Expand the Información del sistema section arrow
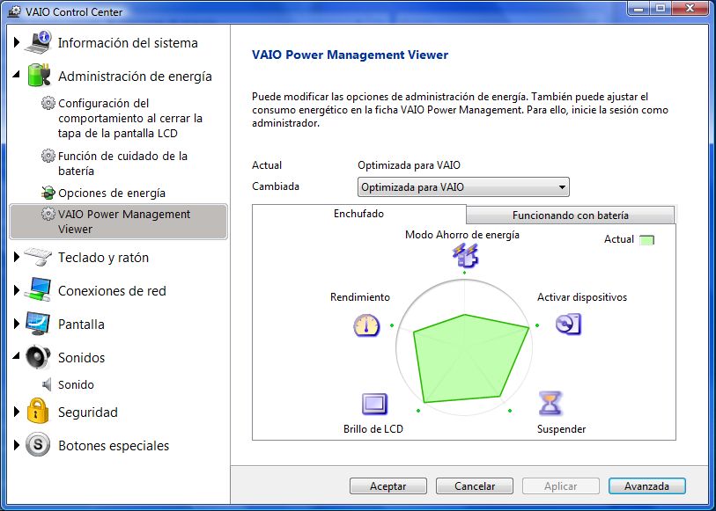Viewport: 716px width, 511px height. 17,42
